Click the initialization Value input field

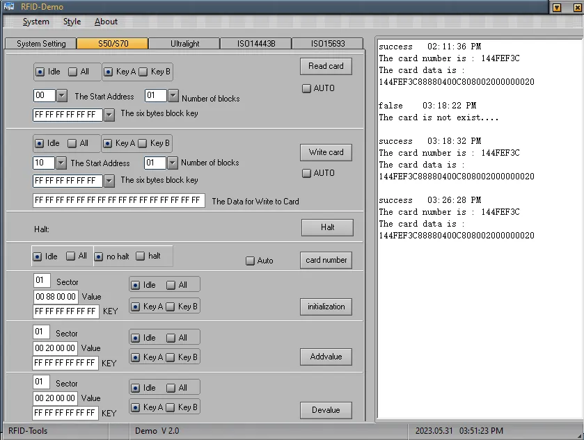pos(56,297)
